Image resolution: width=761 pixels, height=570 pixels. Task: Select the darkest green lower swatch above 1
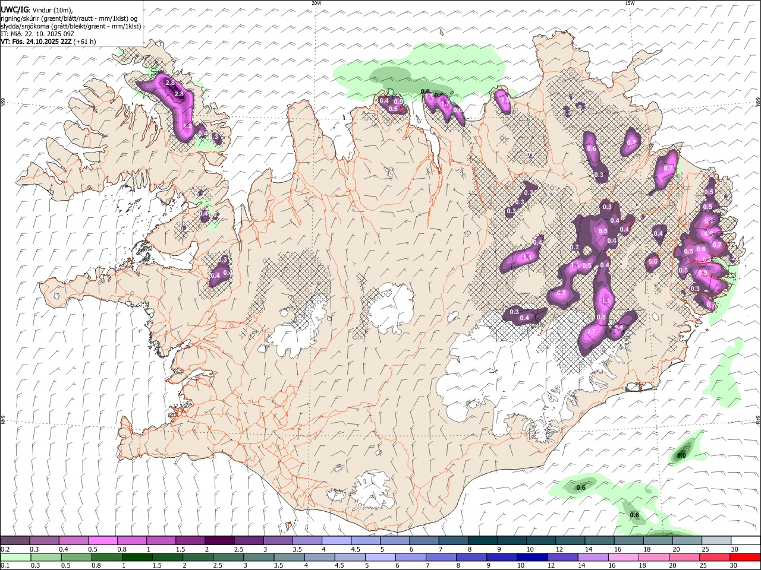tap(136, 557)
